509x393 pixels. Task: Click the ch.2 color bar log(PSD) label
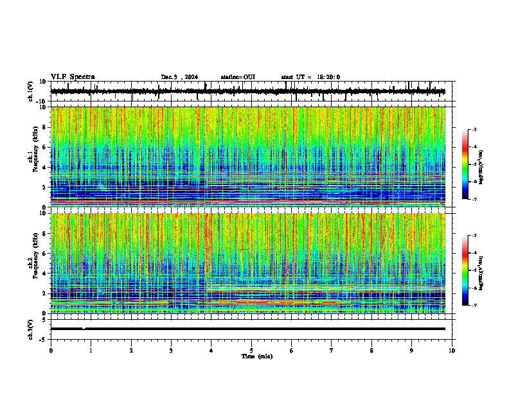click(481, 273)
